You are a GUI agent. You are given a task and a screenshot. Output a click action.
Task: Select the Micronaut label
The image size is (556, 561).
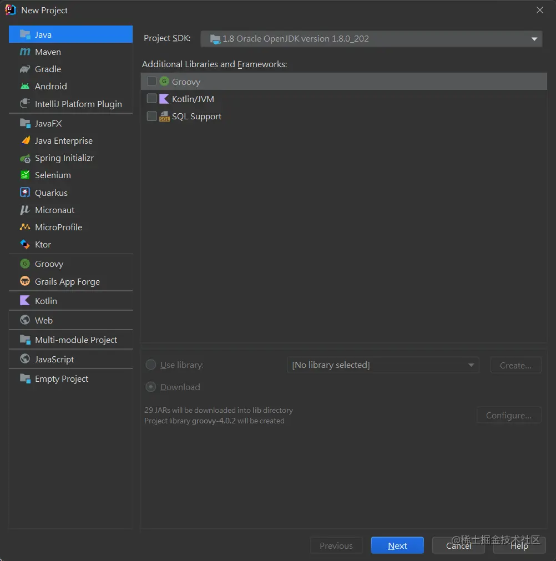click(x=54, y=210)
